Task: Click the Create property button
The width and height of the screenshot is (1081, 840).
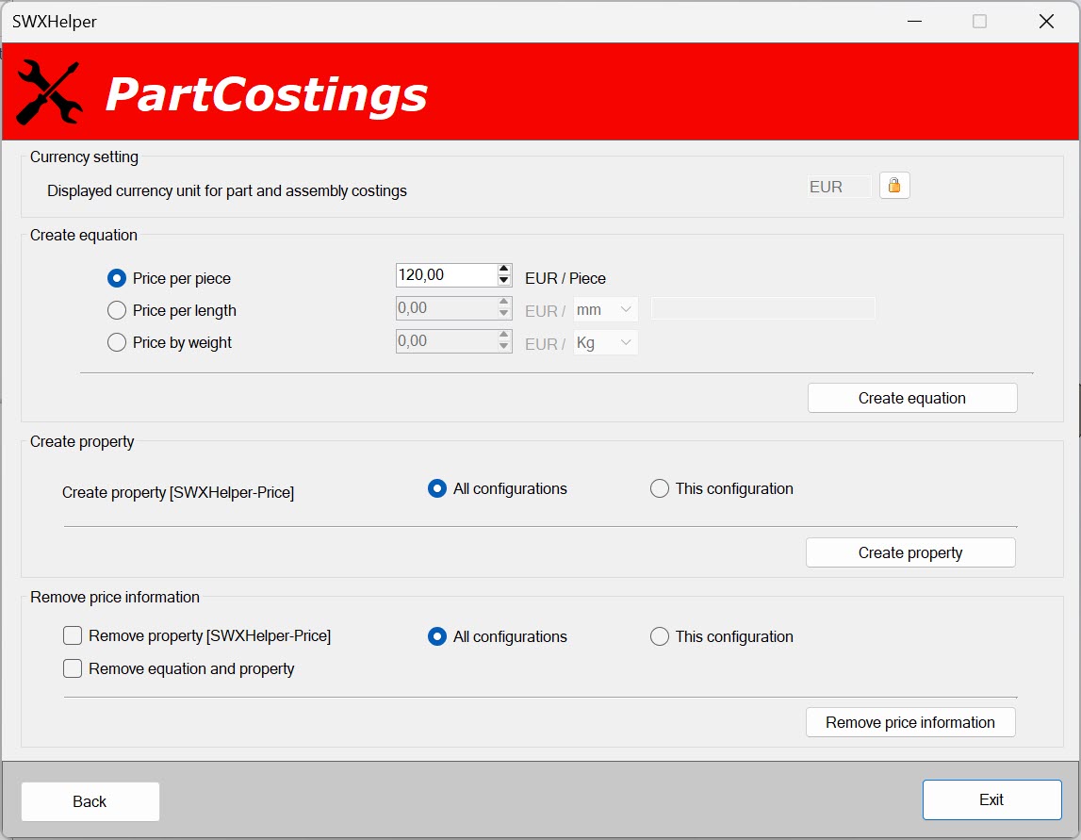Action: [x=910, y=552]
